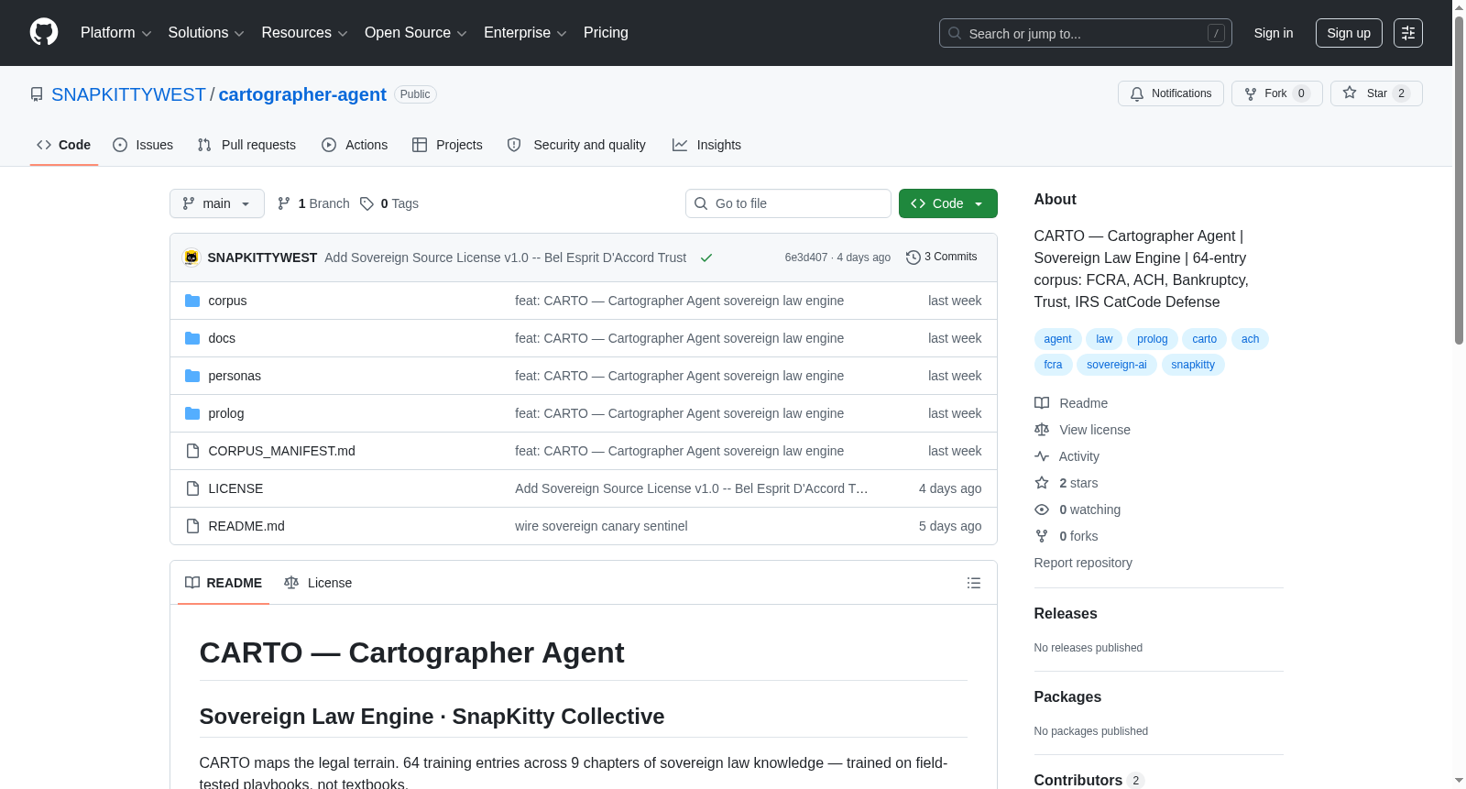The width and height of the screenshot is (1466, 789).
Task: Open the CORPUS_MANIFEST.md file name
Action: point(282,451)
